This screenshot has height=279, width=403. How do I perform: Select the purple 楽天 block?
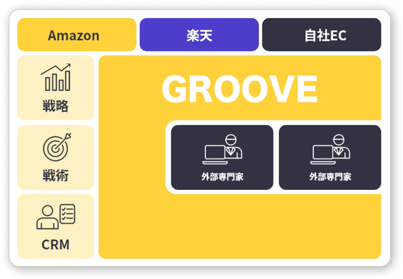pos(199,35)
